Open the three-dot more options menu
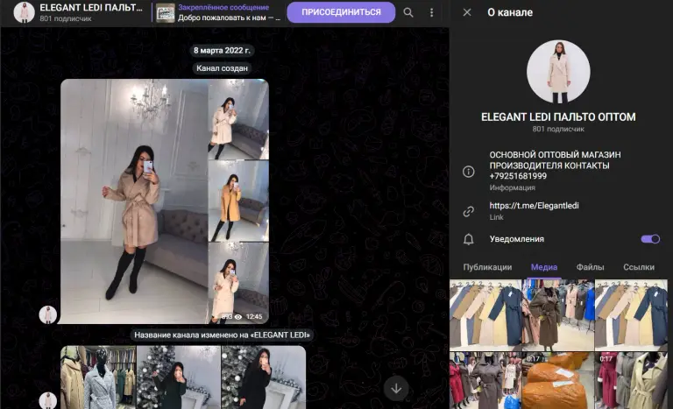This screenshot has width=673, height=409. tap(431, 12)
